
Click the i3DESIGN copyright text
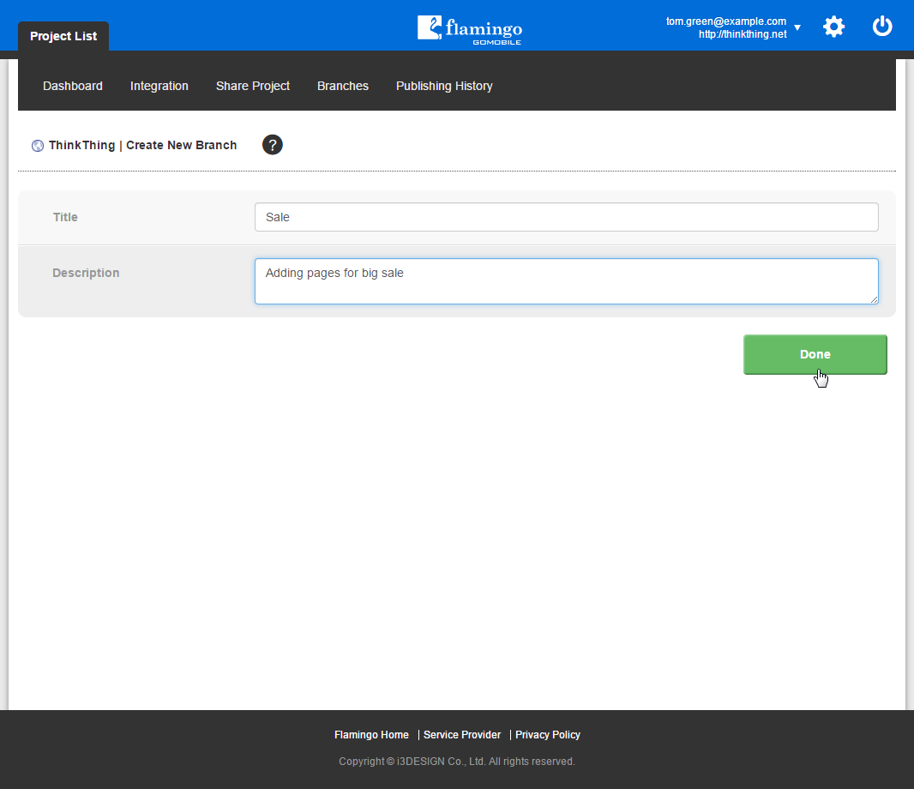click(456, 761)
